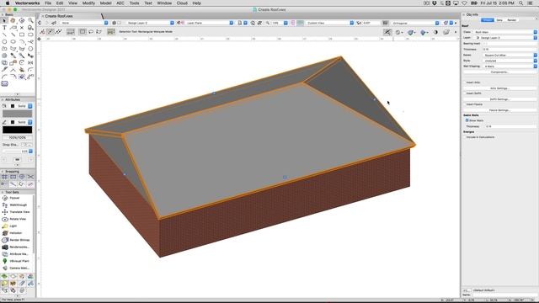Screen dimensions: 539x303
Task: Toggle Smart Points in Snapping palette
Action: click(4, 184)
